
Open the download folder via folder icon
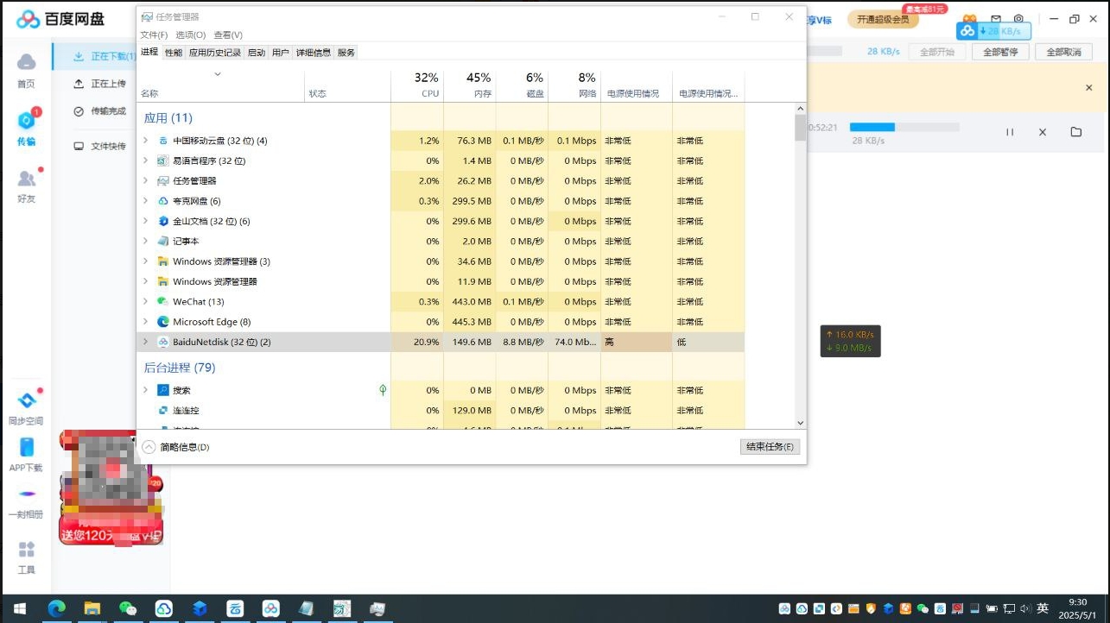[x=1075, y=132]
